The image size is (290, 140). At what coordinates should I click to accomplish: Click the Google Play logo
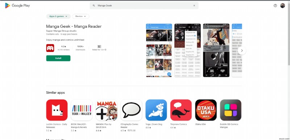click(x=17, y=5)
